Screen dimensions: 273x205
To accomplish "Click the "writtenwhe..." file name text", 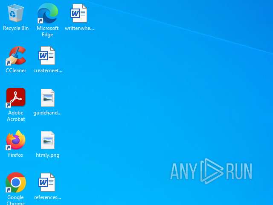I will [x=79, y=28].
